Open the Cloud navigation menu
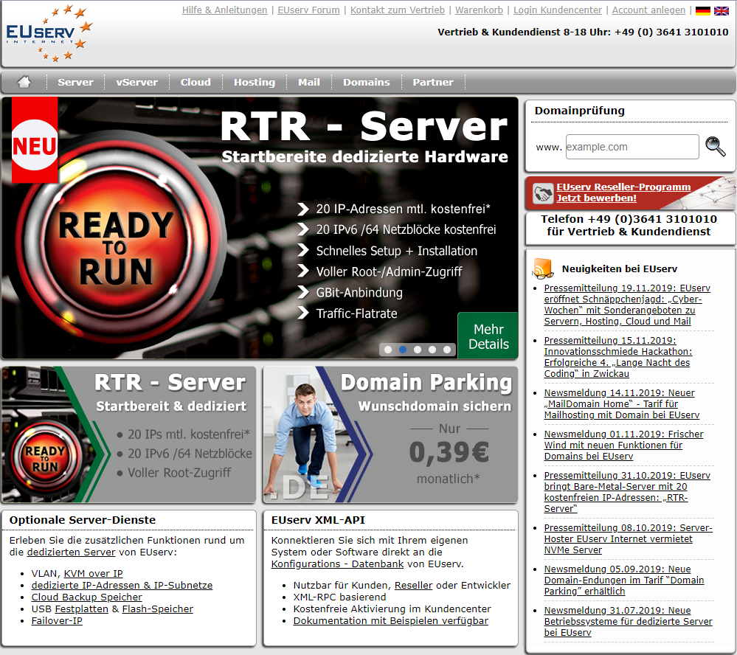Viewport: 737px width, 655px height. 196,82
